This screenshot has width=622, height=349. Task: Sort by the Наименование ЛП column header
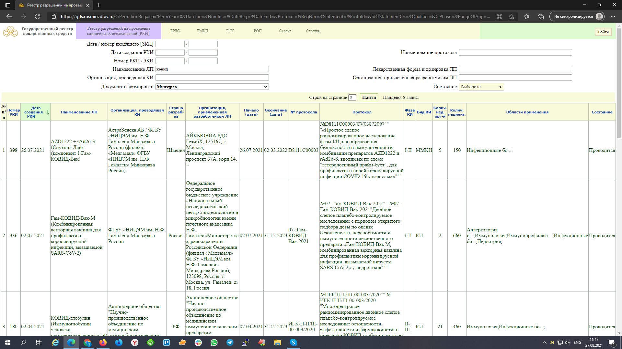(79, 112)
